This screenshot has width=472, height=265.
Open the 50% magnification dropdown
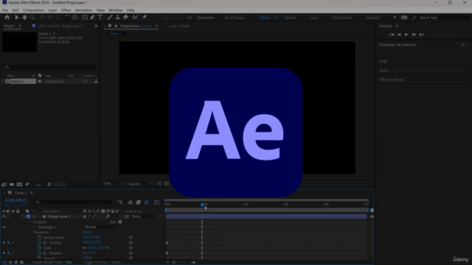click(112, 183)
